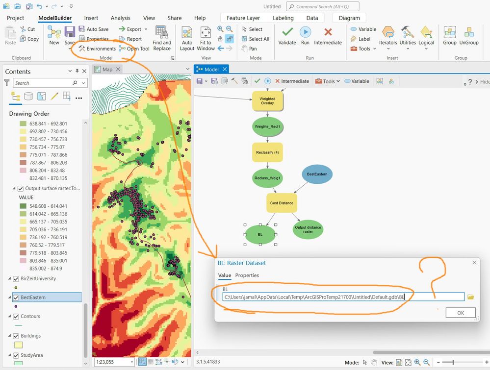Click the UnGroup button
This screenshot has width=490, height=370.
[x=469, y=36]
